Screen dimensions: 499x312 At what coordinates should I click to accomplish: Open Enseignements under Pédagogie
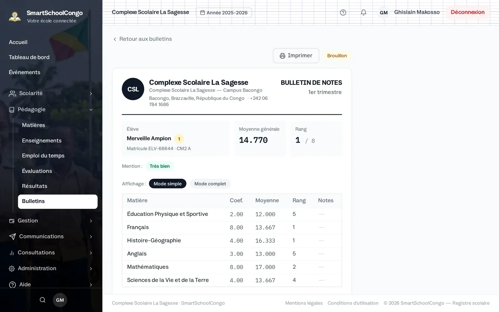(x=42, y=140)
